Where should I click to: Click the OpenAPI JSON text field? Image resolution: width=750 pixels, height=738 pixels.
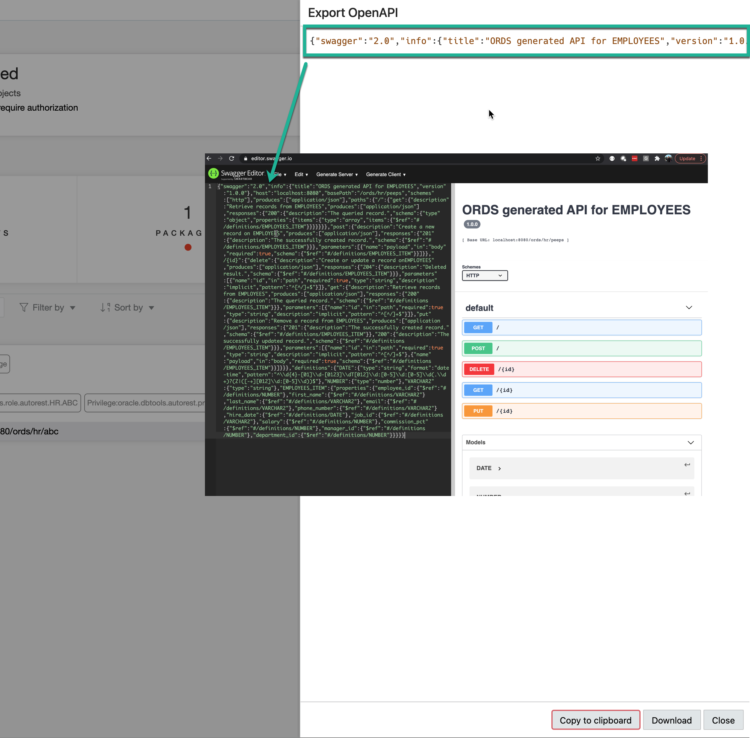(x=527, y=41)
